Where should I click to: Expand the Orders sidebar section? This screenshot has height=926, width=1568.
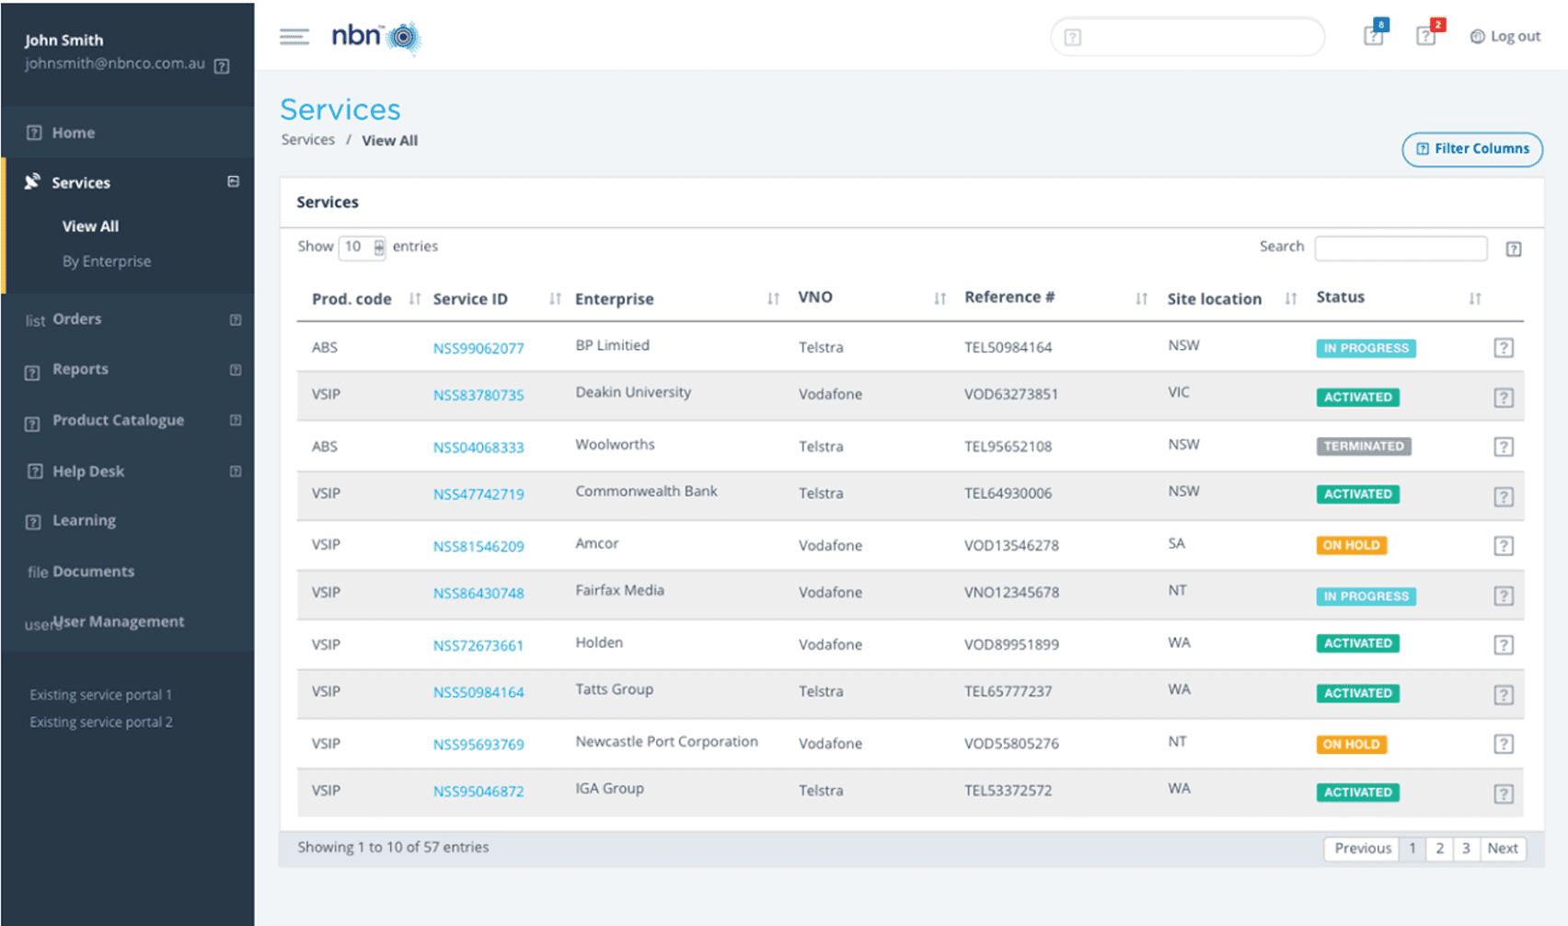point(236,319)
